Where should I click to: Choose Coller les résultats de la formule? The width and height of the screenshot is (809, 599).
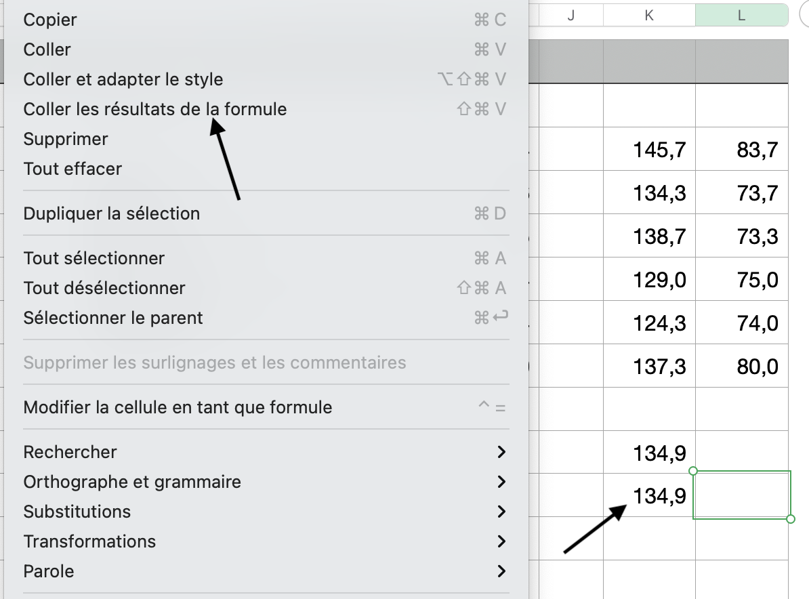[155, 109]
